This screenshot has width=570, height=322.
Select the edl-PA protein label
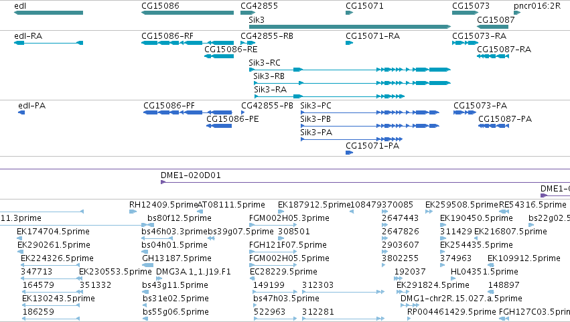point(32,106)
